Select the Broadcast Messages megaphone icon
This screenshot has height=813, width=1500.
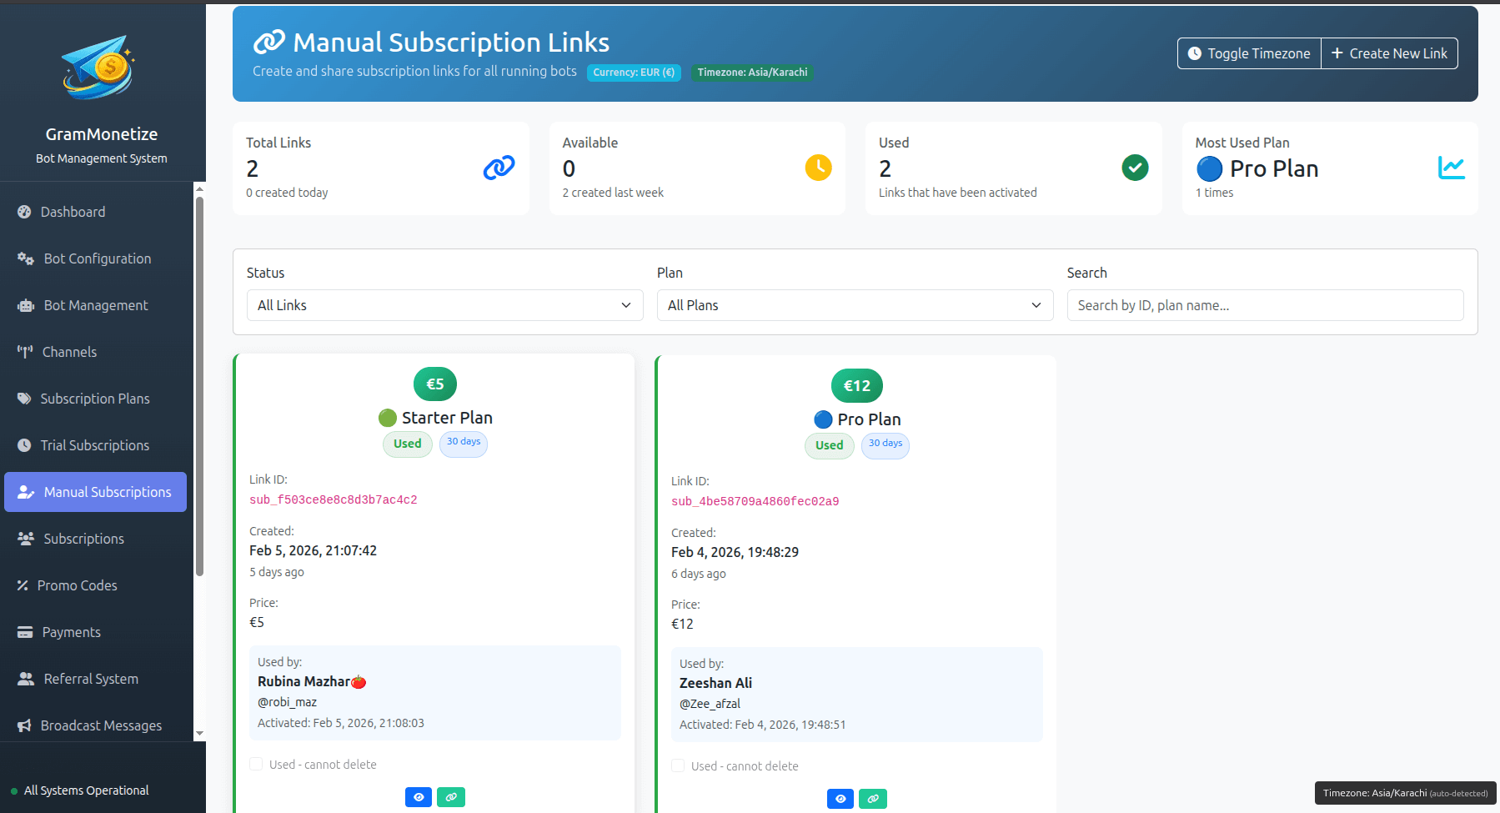[x=24, y=725]
